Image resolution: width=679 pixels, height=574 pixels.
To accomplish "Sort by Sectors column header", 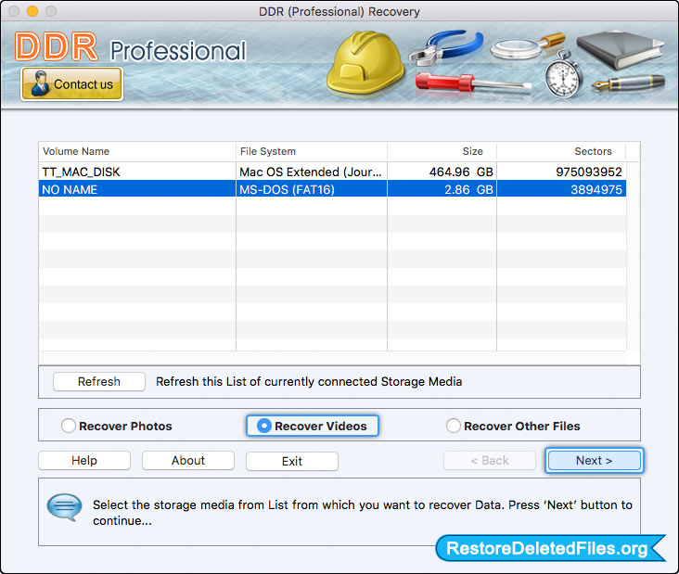I will click(x=561, y=151).
